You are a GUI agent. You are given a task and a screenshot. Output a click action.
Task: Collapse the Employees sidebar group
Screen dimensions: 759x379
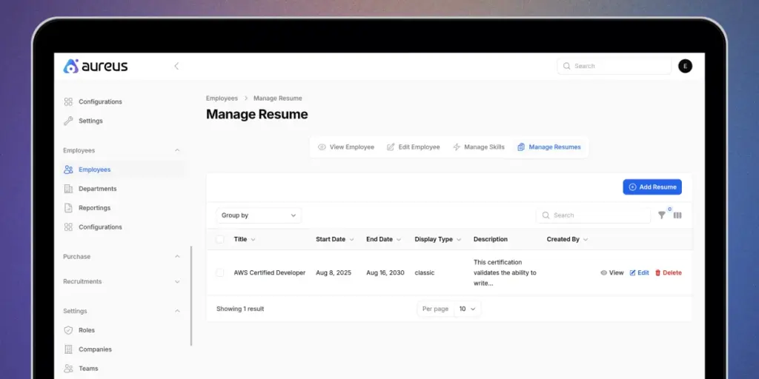coord(177,150)
